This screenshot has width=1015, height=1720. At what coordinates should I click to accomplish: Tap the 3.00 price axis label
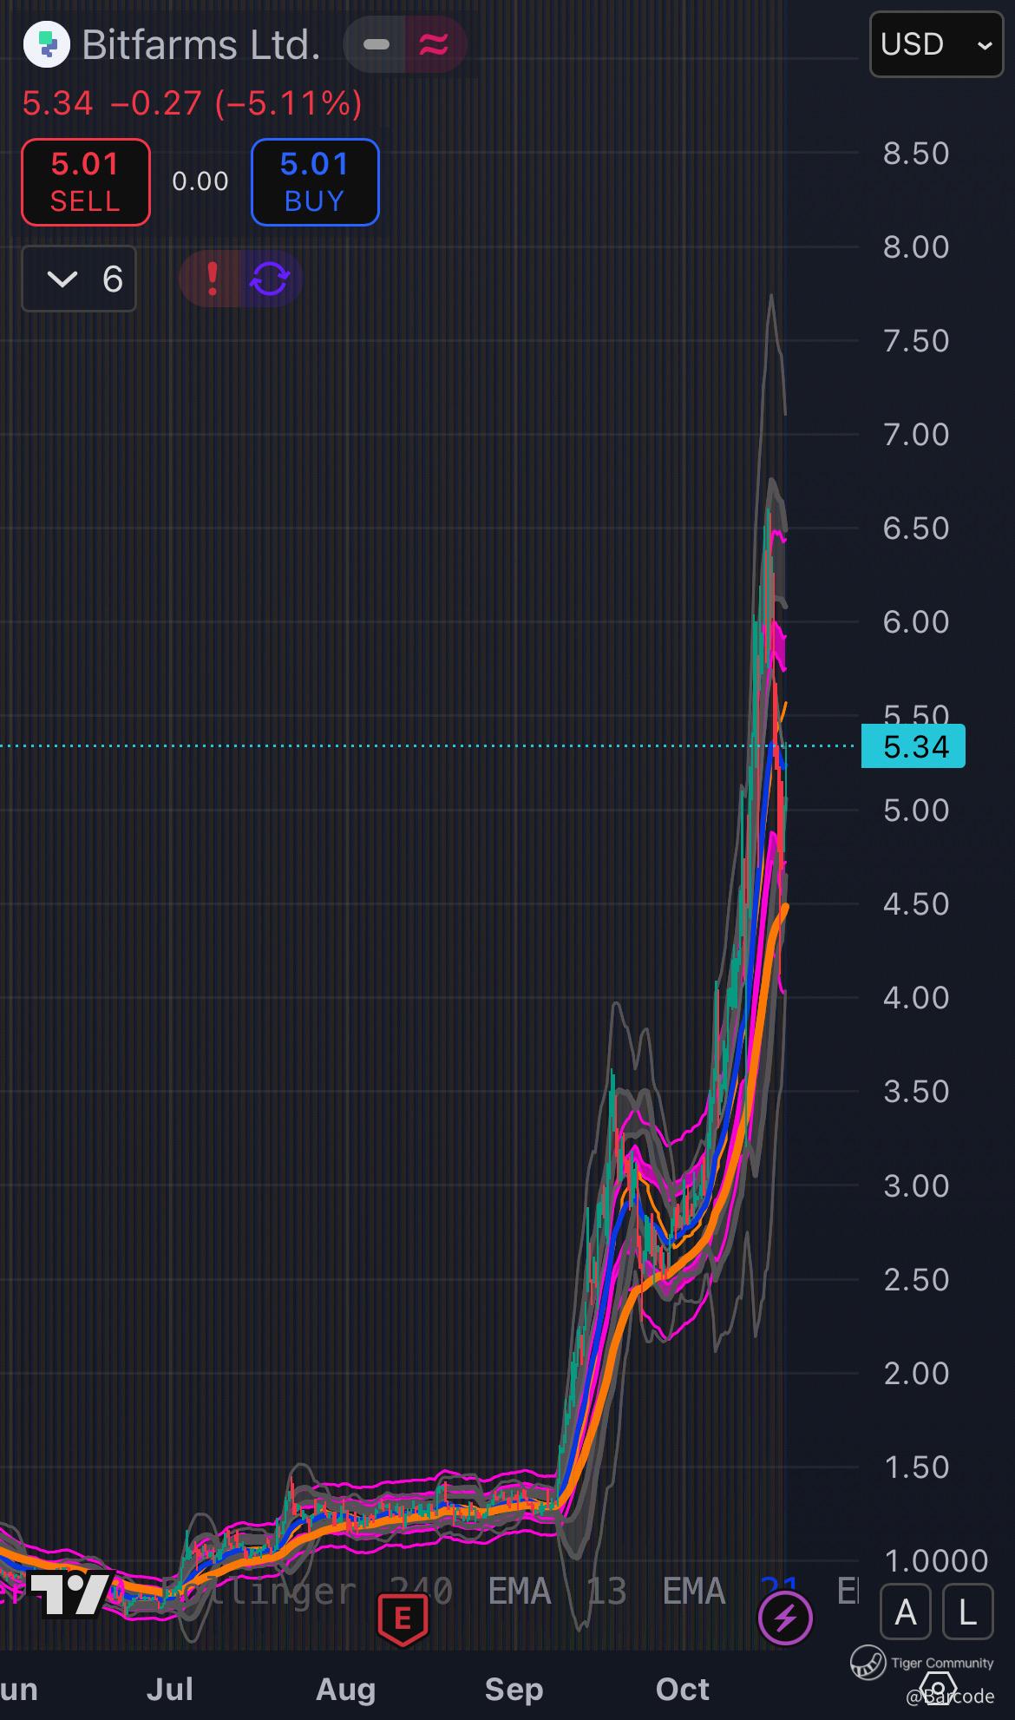(916, 1186)
